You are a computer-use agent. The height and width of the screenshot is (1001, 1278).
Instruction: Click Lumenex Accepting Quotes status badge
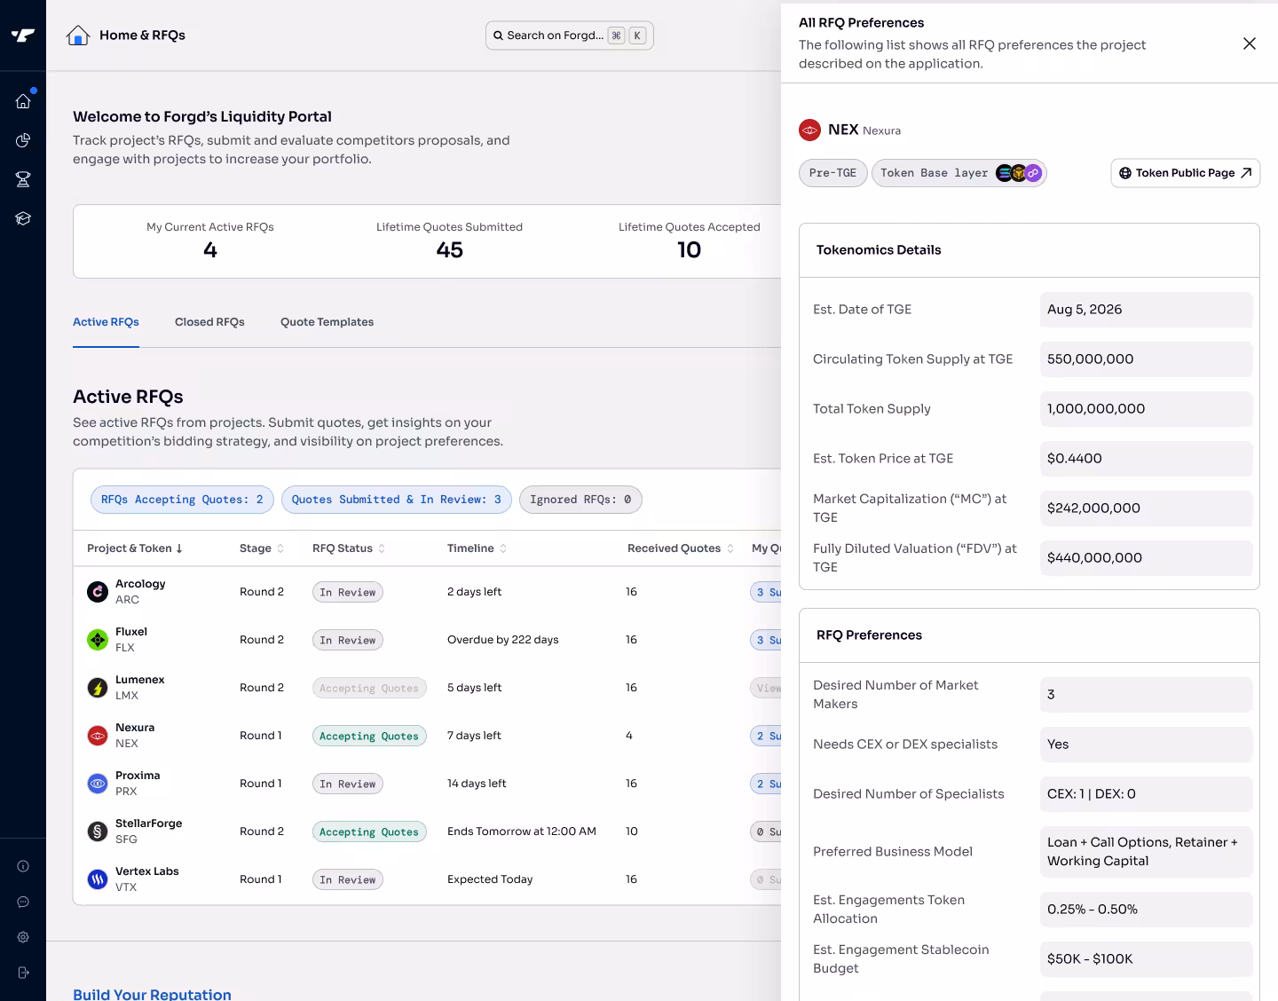(369, 688)
